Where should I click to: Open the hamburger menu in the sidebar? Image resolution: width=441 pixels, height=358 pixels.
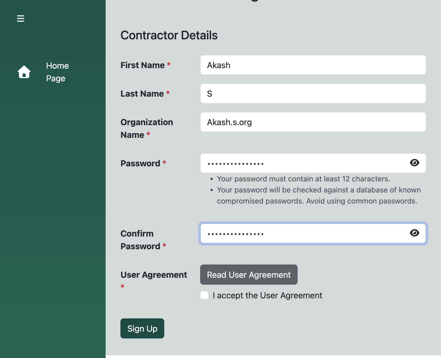[21, 18]
